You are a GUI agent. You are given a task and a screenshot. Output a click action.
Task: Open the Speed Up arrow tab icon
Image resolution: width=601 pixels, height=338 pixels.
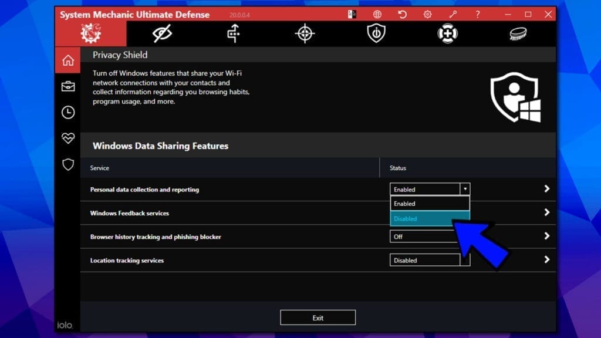(234, 33)
